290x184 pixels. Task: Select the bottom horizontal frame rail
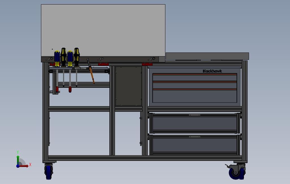(145, 158)
